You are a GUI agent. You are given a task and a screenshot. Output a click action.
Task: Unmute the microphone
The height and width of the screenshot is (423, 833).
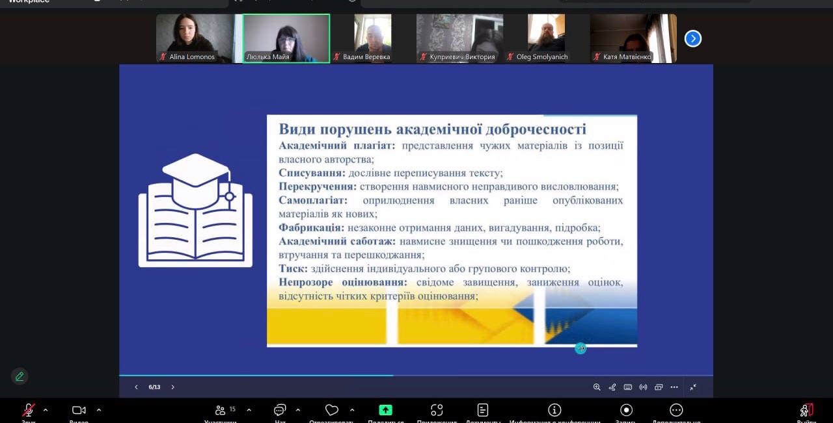coord(29,410)
